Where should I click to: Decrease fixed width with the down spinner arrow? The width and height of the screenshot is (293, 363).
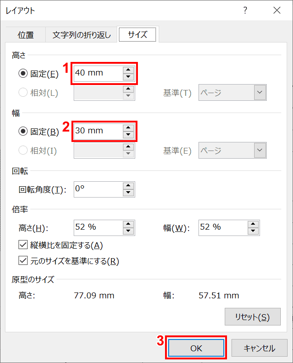pyautogui.click(x=128, y=135)
